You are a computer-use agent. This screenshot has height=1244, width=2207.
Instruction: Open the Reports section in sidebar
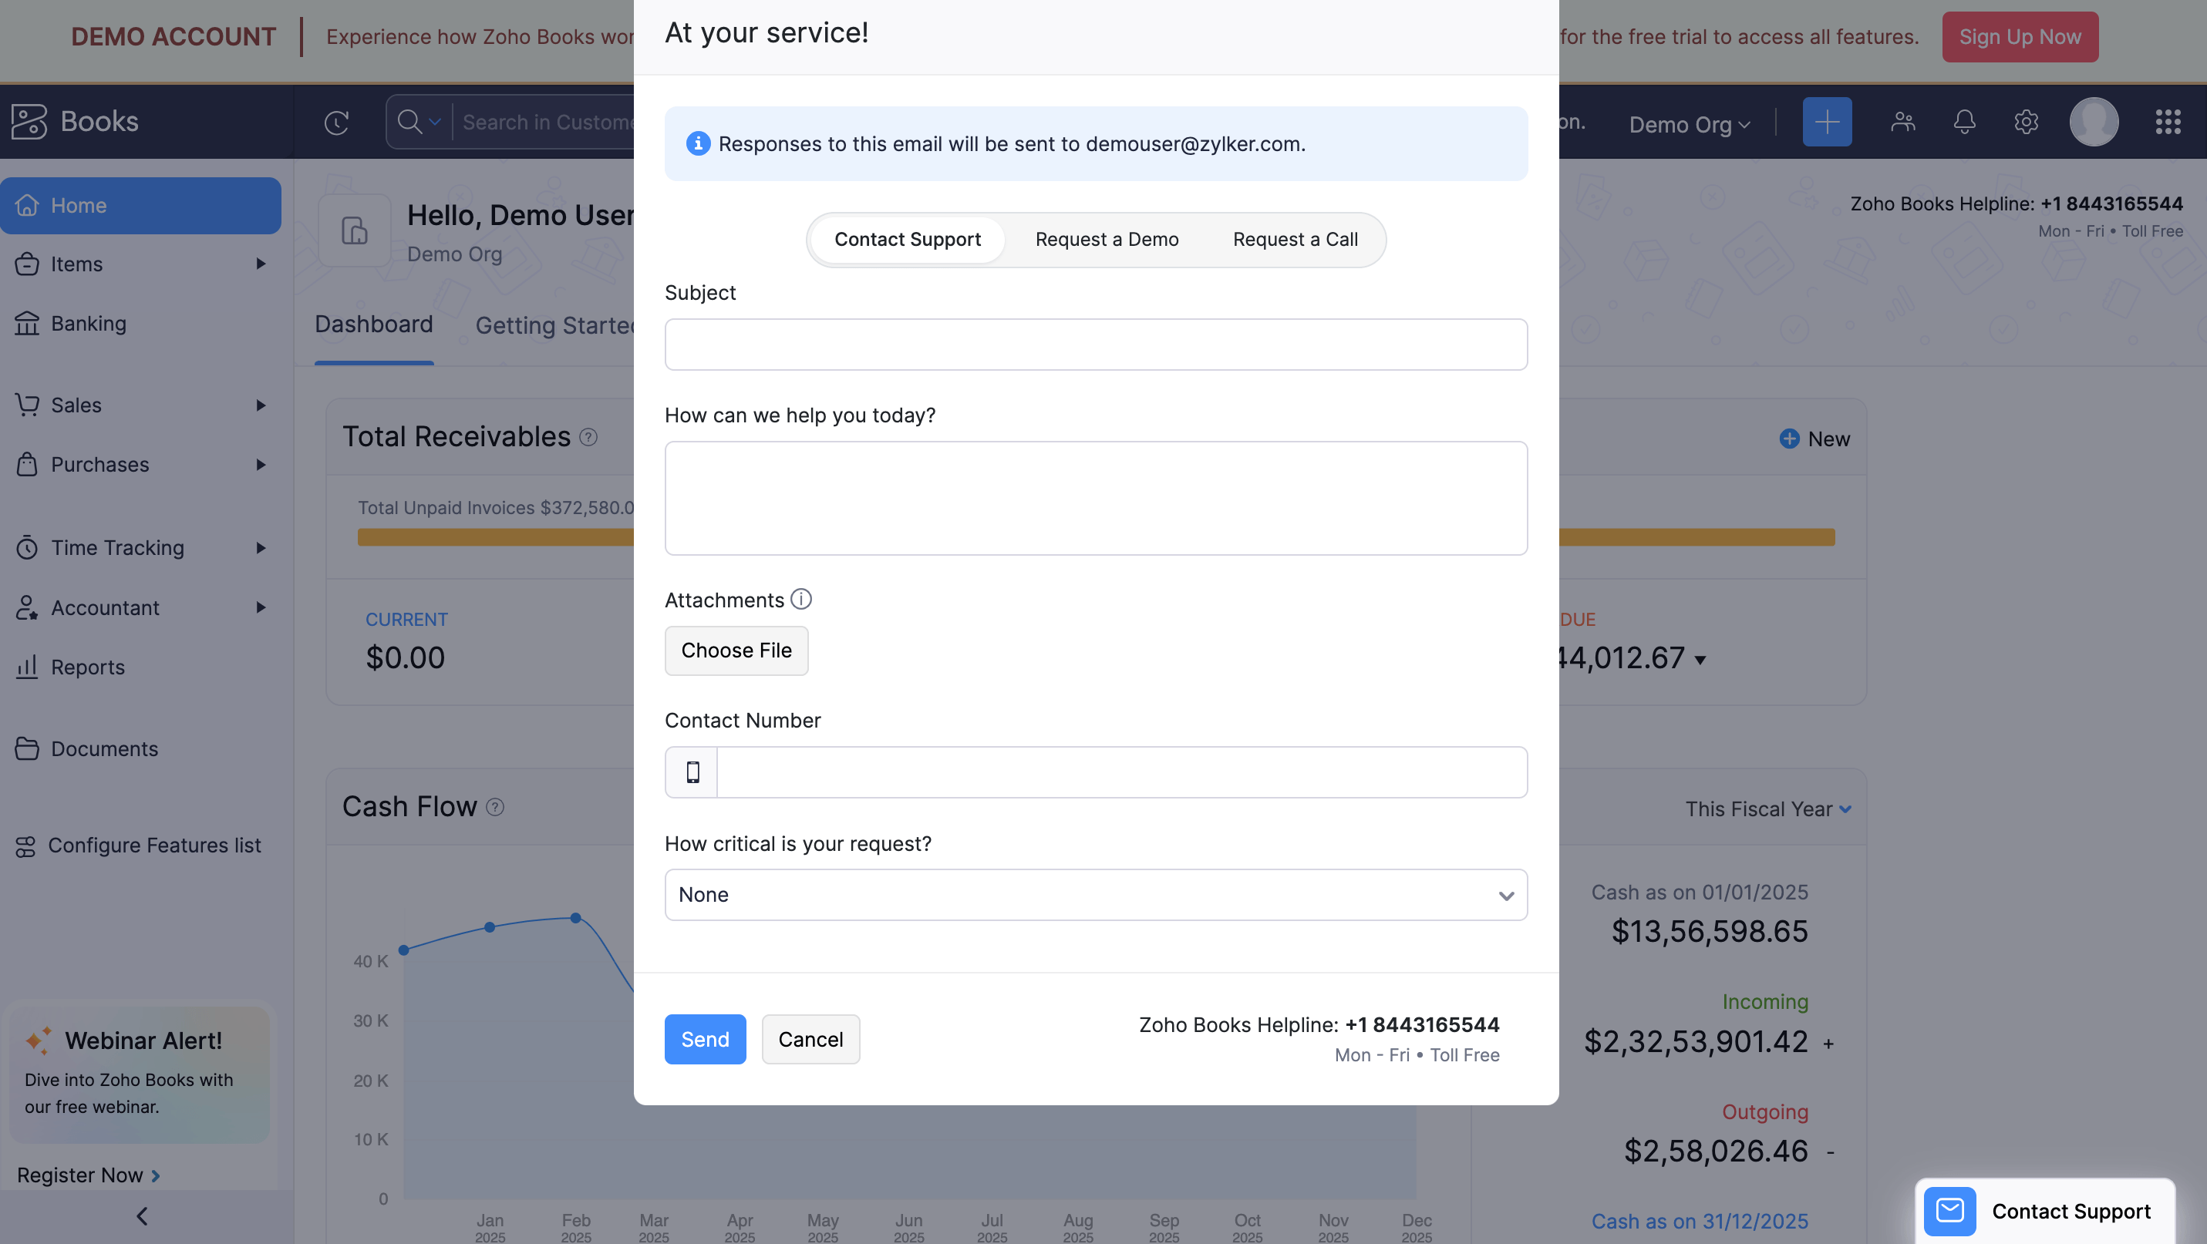[x=88, y=667]
